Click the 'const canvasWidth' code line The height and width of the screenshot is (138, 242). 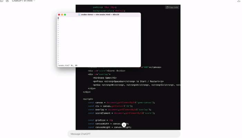tap(108, 123)
